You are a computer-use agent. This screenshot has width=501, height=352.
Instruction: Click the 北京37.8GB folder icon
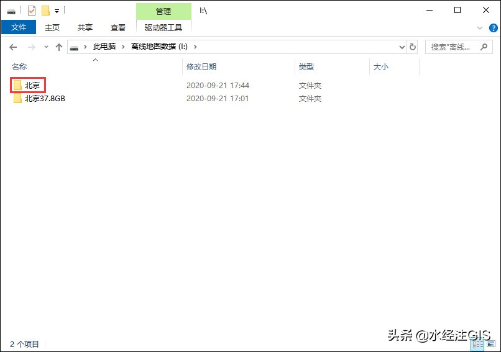coord(17,98)
